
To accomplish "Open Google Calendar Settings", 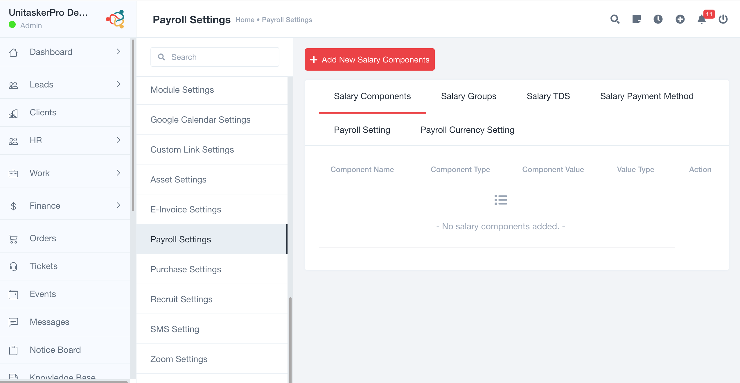I will pos(212,120).
